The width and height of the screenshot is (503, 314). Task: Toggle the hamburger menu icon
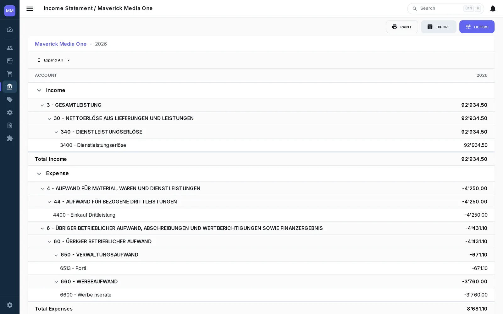pyautogui.click(x=30, y=9)
